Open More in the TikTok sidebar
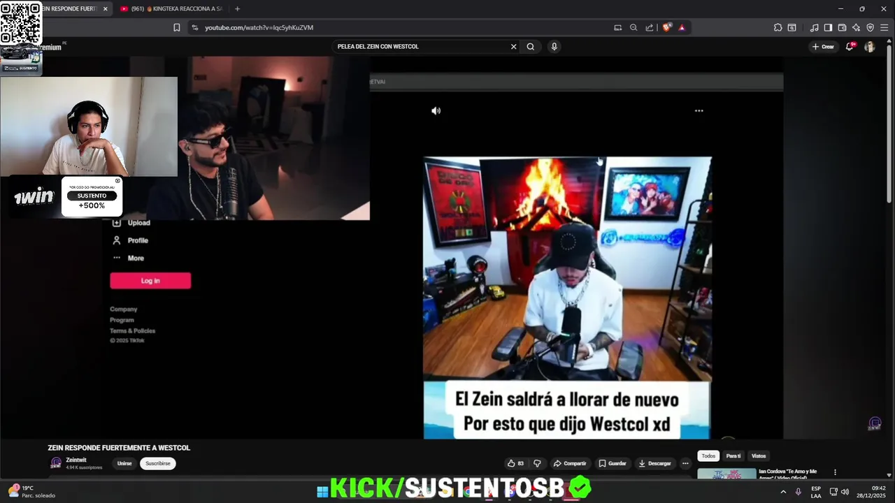Screen dimensions: 895x503 (128, 258)
